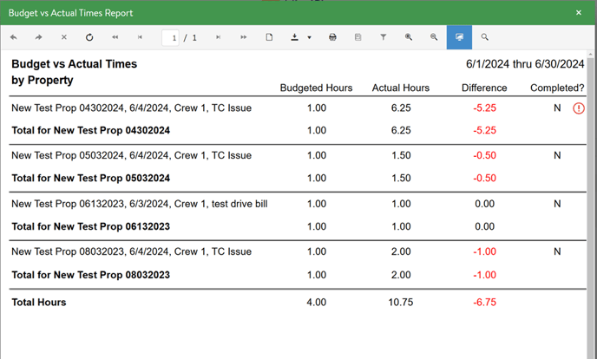
Task: Open the search magnifier tool
Action: point(485,38)
